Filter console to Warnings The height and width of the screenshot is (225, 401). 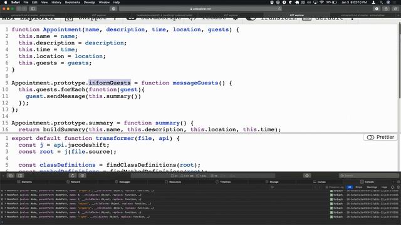372,187
